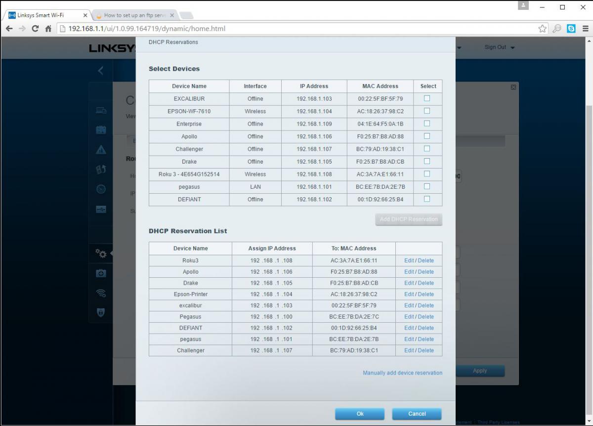Image resolution: width=593 pixels, height=426 pixels.
Task: Go back in the browser
Action: click(9, 29)
